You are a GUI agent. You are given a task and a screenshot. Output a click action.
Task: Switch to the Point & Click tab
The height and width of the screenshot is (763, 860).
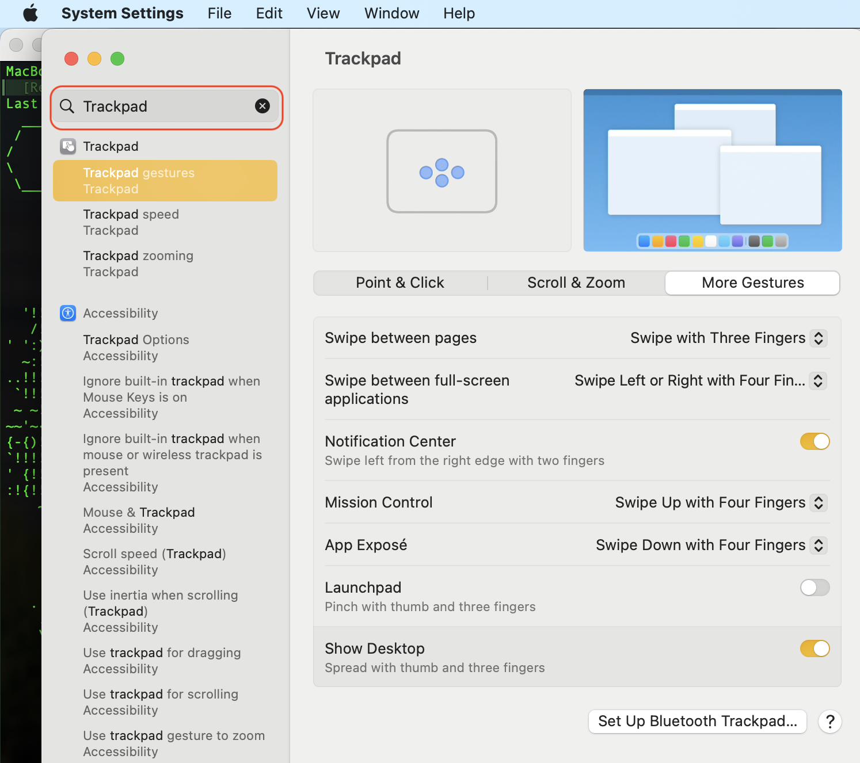coord(400,283)
